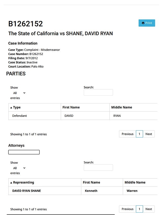Go to Next page in Parties
166x215 pixels.
tap(149, 134)
